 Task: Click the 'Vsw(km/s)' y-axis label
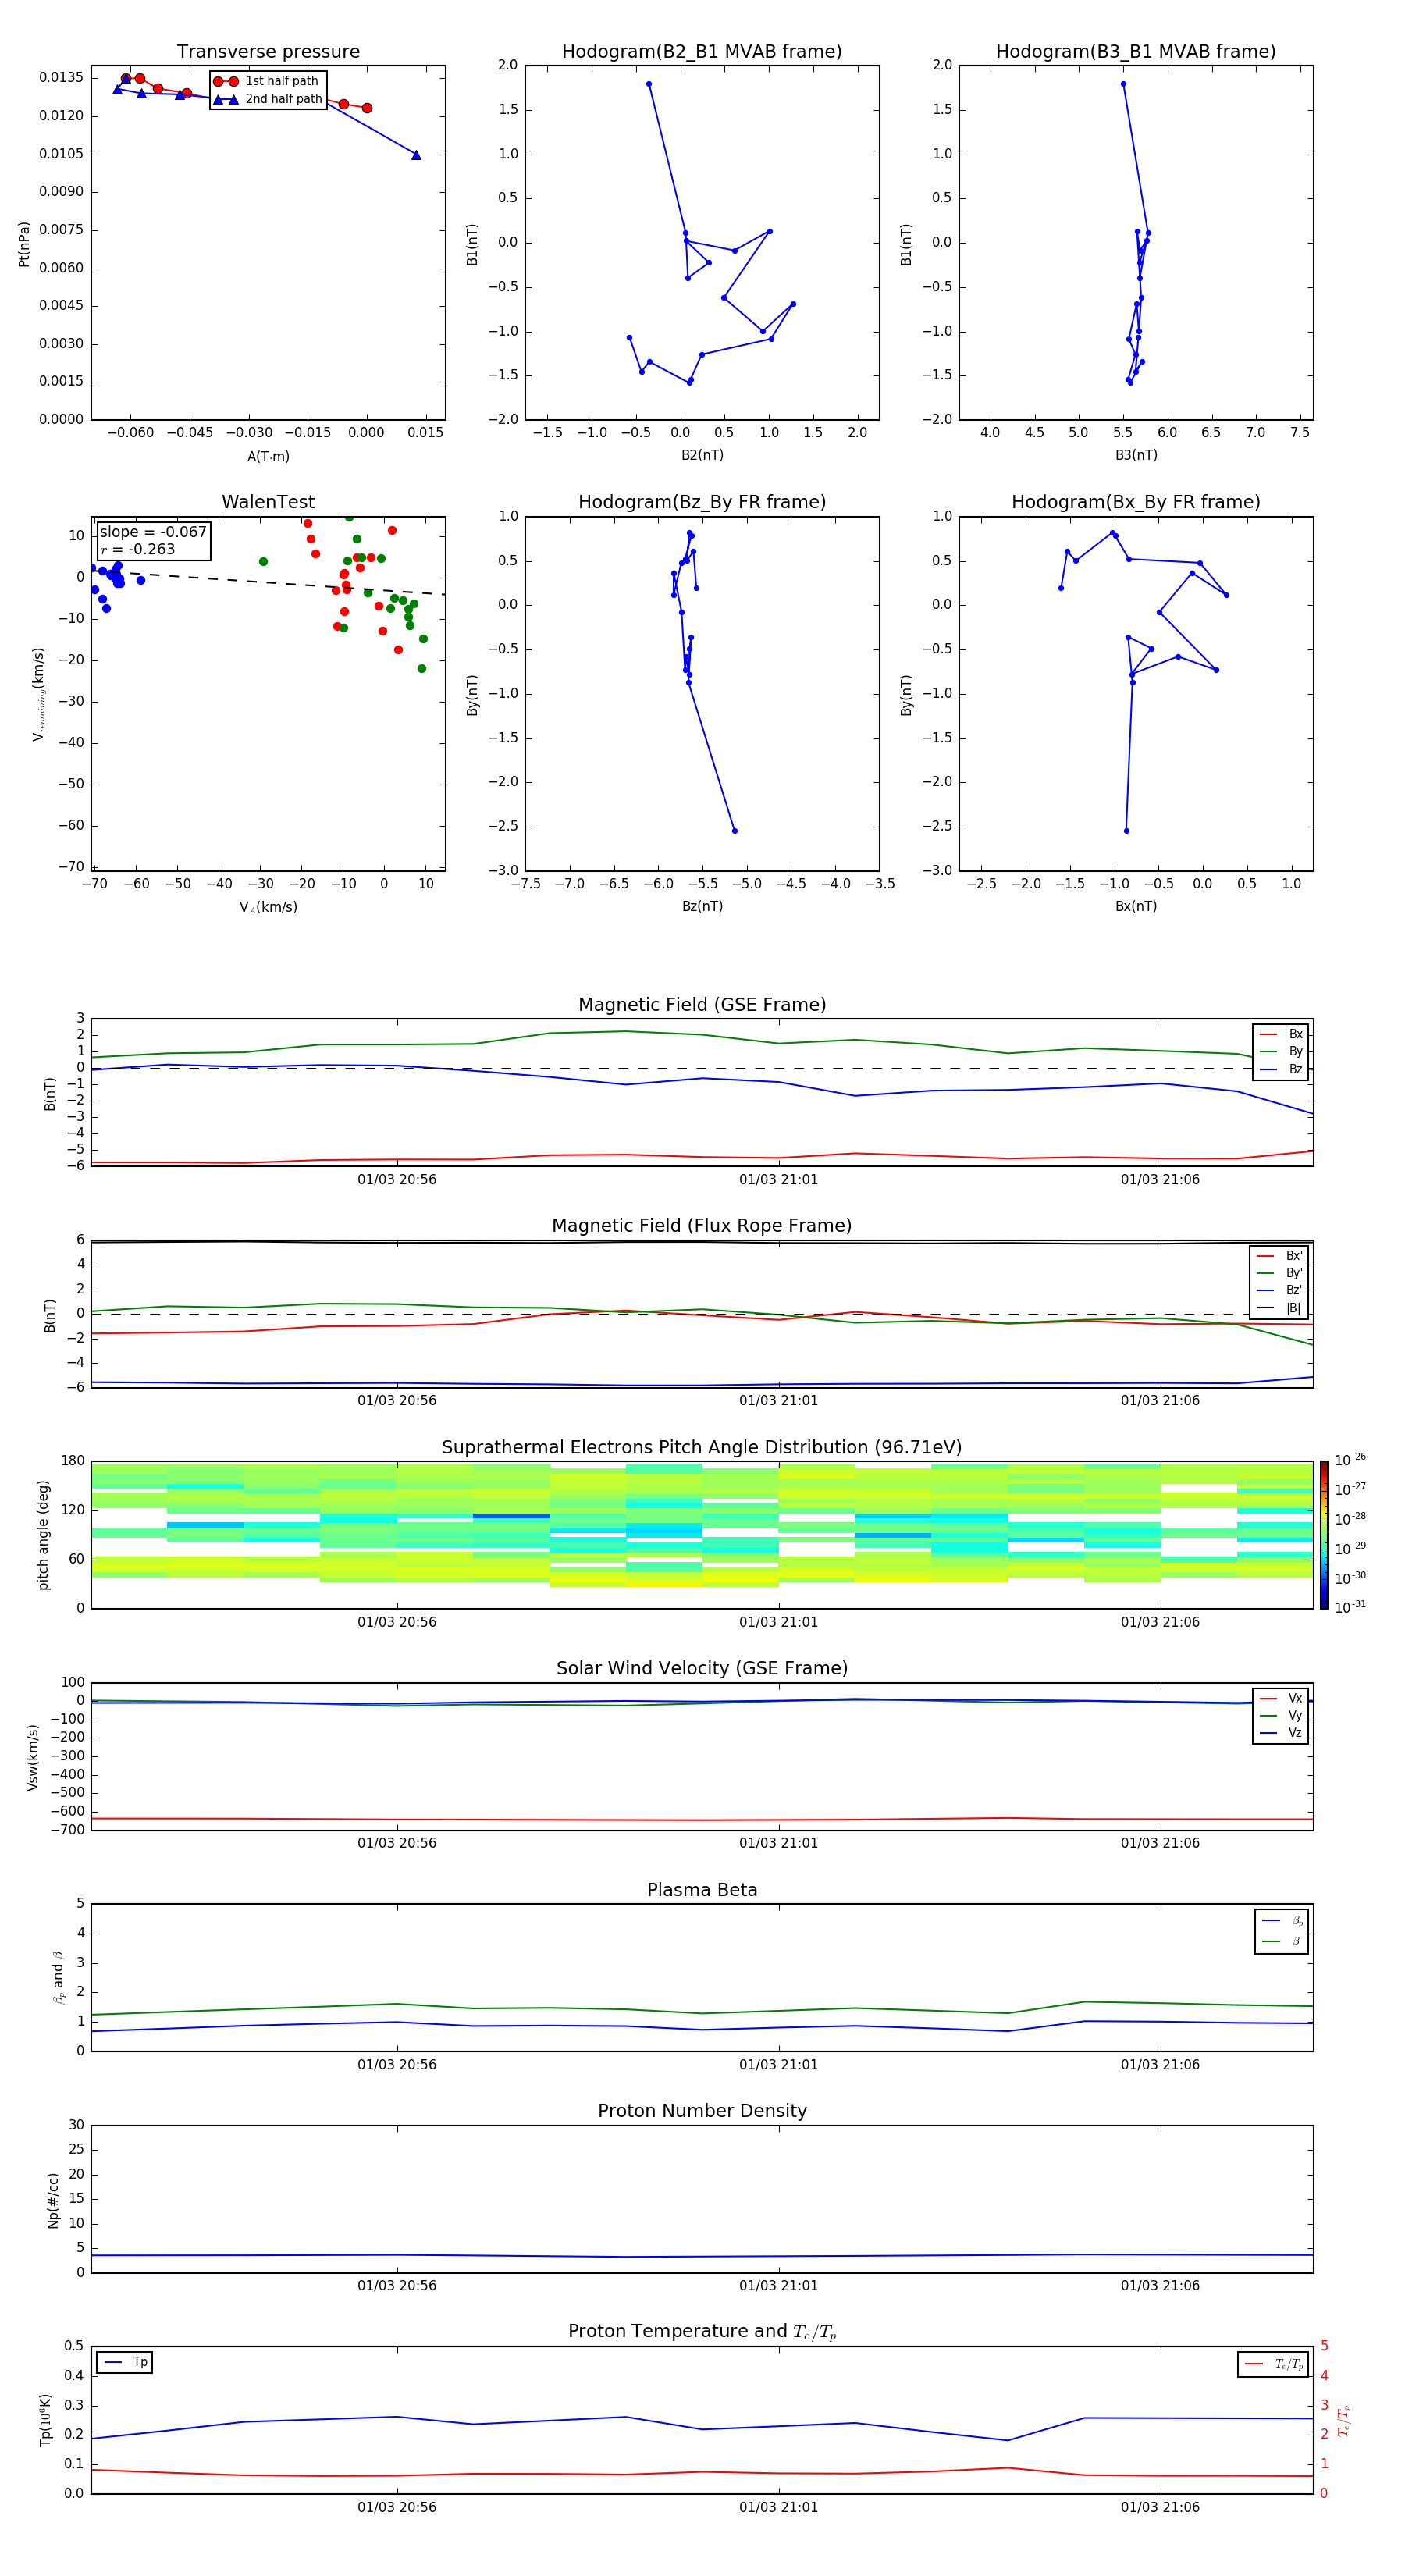(33, 1757)
